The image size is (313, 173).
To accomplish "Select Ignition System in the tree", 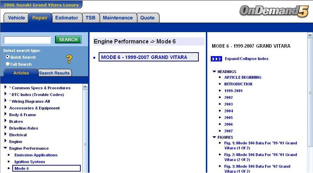I will (x=30, y=162).
